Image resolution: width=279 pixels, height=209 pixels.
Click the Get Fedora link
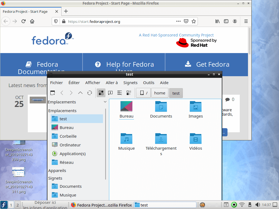[207, 64]
